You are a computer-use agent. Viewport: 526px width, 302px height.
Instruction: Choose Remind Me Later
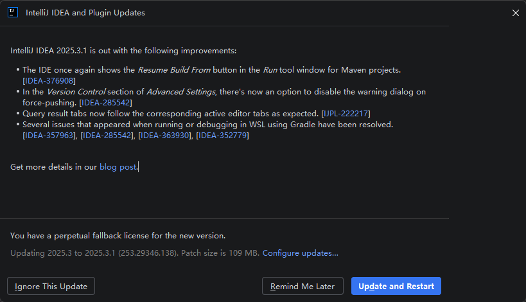302,287
